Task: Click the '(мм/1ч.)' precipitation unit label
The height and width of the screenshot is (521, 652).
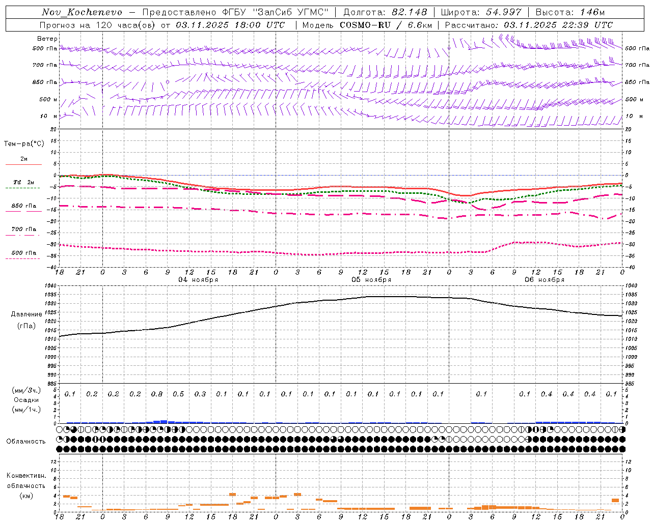Action: [26, 410]
